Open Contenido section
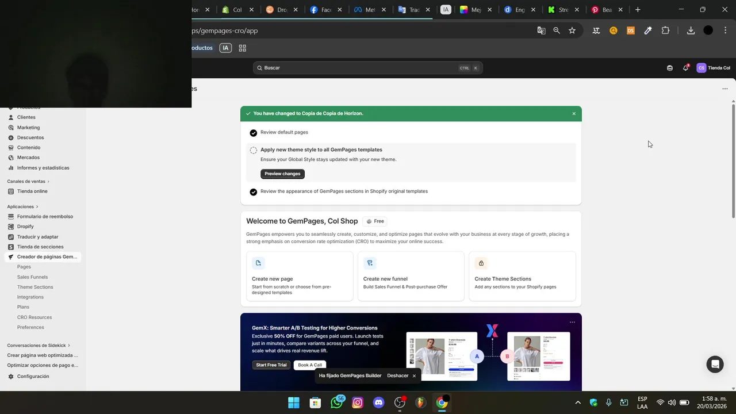This screenshot has width=736, height=414. click(x=28, y=148)
